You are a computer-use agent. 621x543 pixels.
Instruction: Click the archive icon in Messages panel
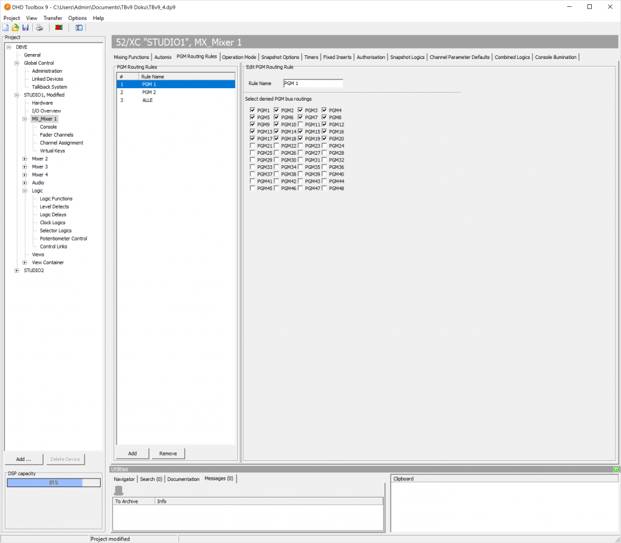pos(118,490)
